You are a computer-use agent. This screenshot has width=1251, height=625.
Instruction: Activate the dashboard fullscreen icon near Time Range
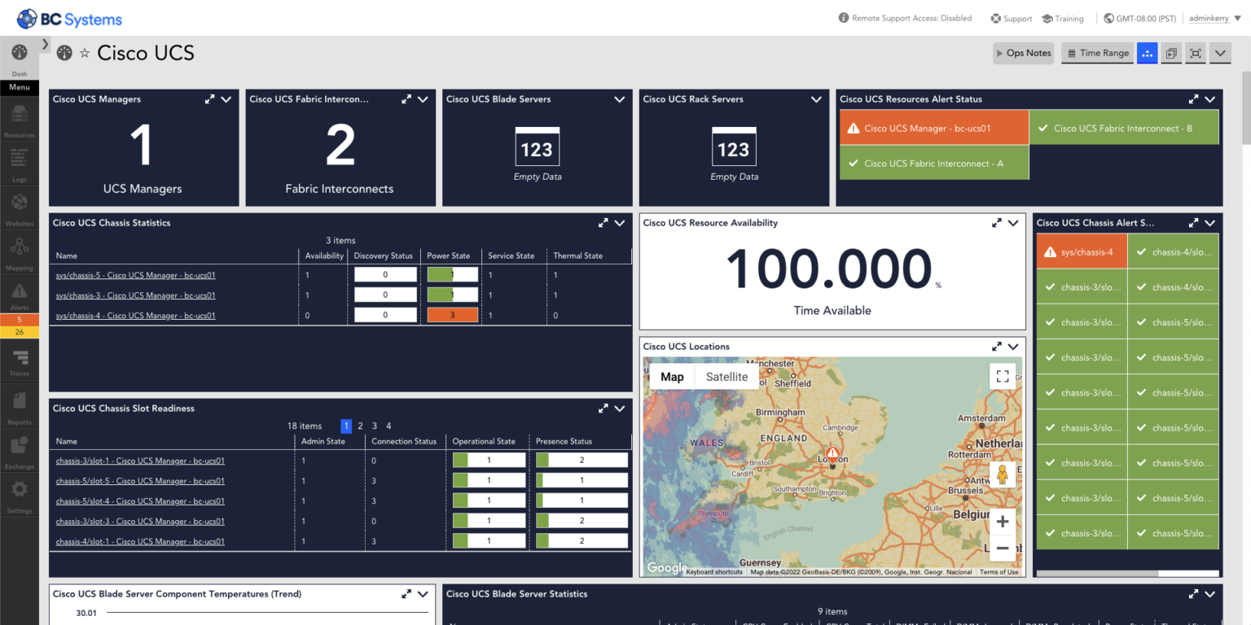tap(1195, 52)
